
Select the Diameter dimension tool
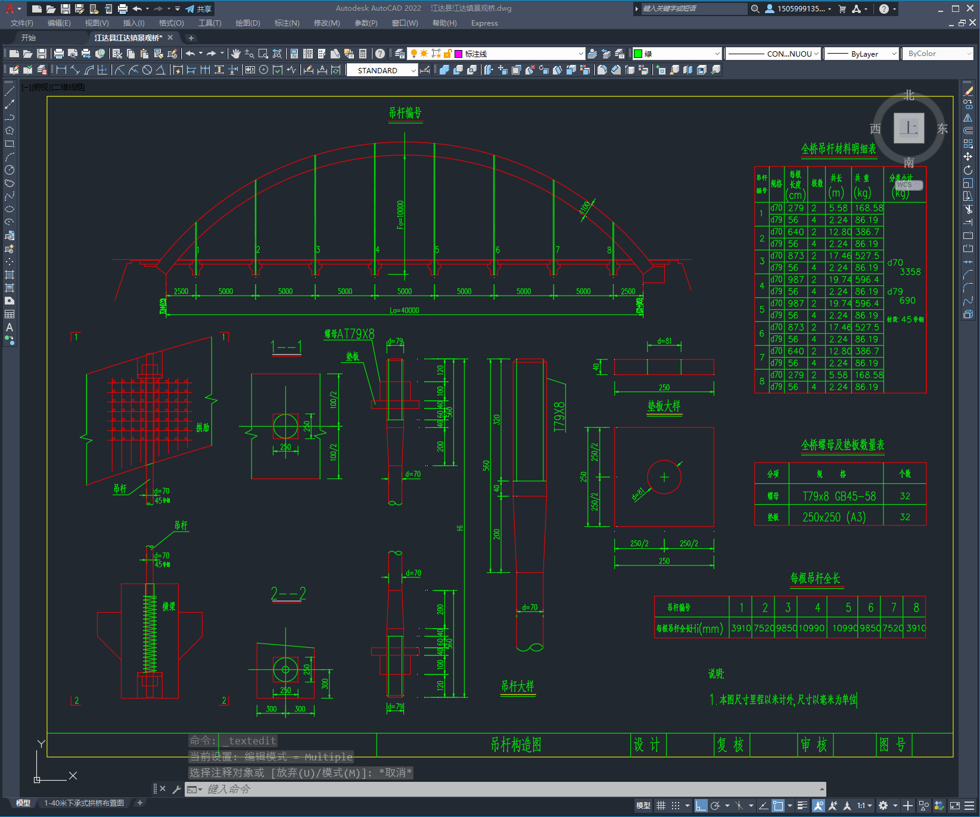147,70
